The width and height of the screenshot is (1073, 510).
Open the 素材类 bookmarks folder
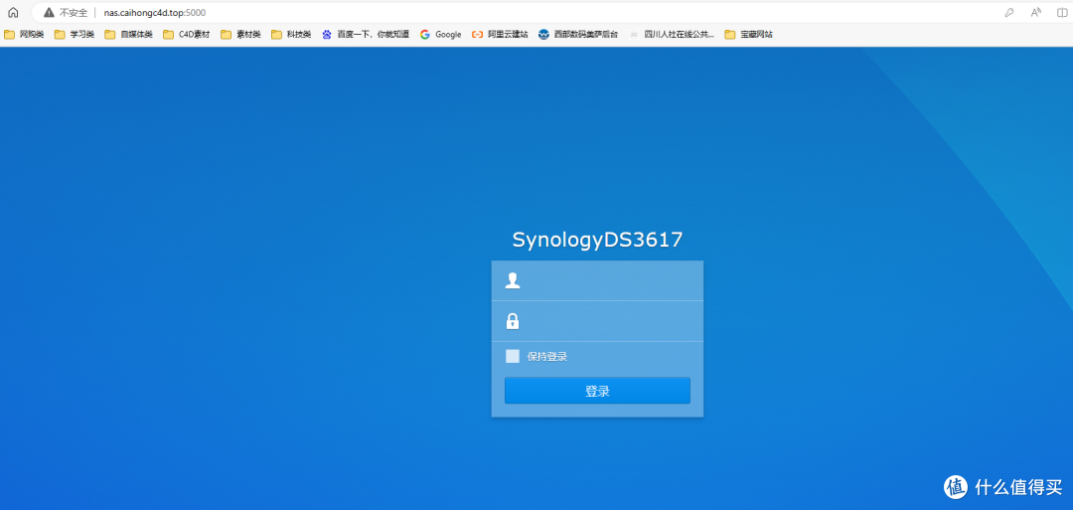[240, 34]
